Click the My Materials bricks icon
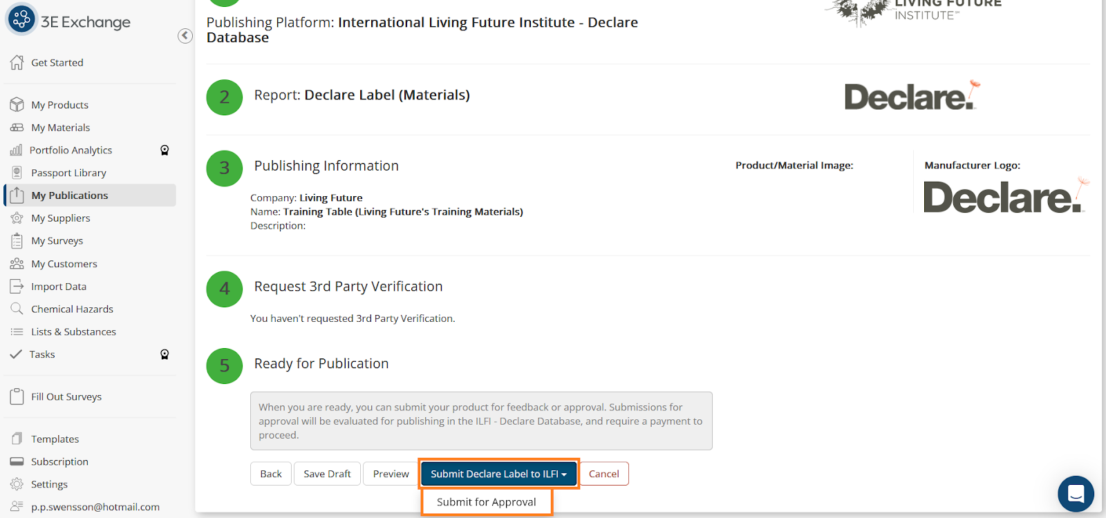Image resolution: width=1106 pixels, height=518 pixels. pyautogui.click(x=17, y=128)
